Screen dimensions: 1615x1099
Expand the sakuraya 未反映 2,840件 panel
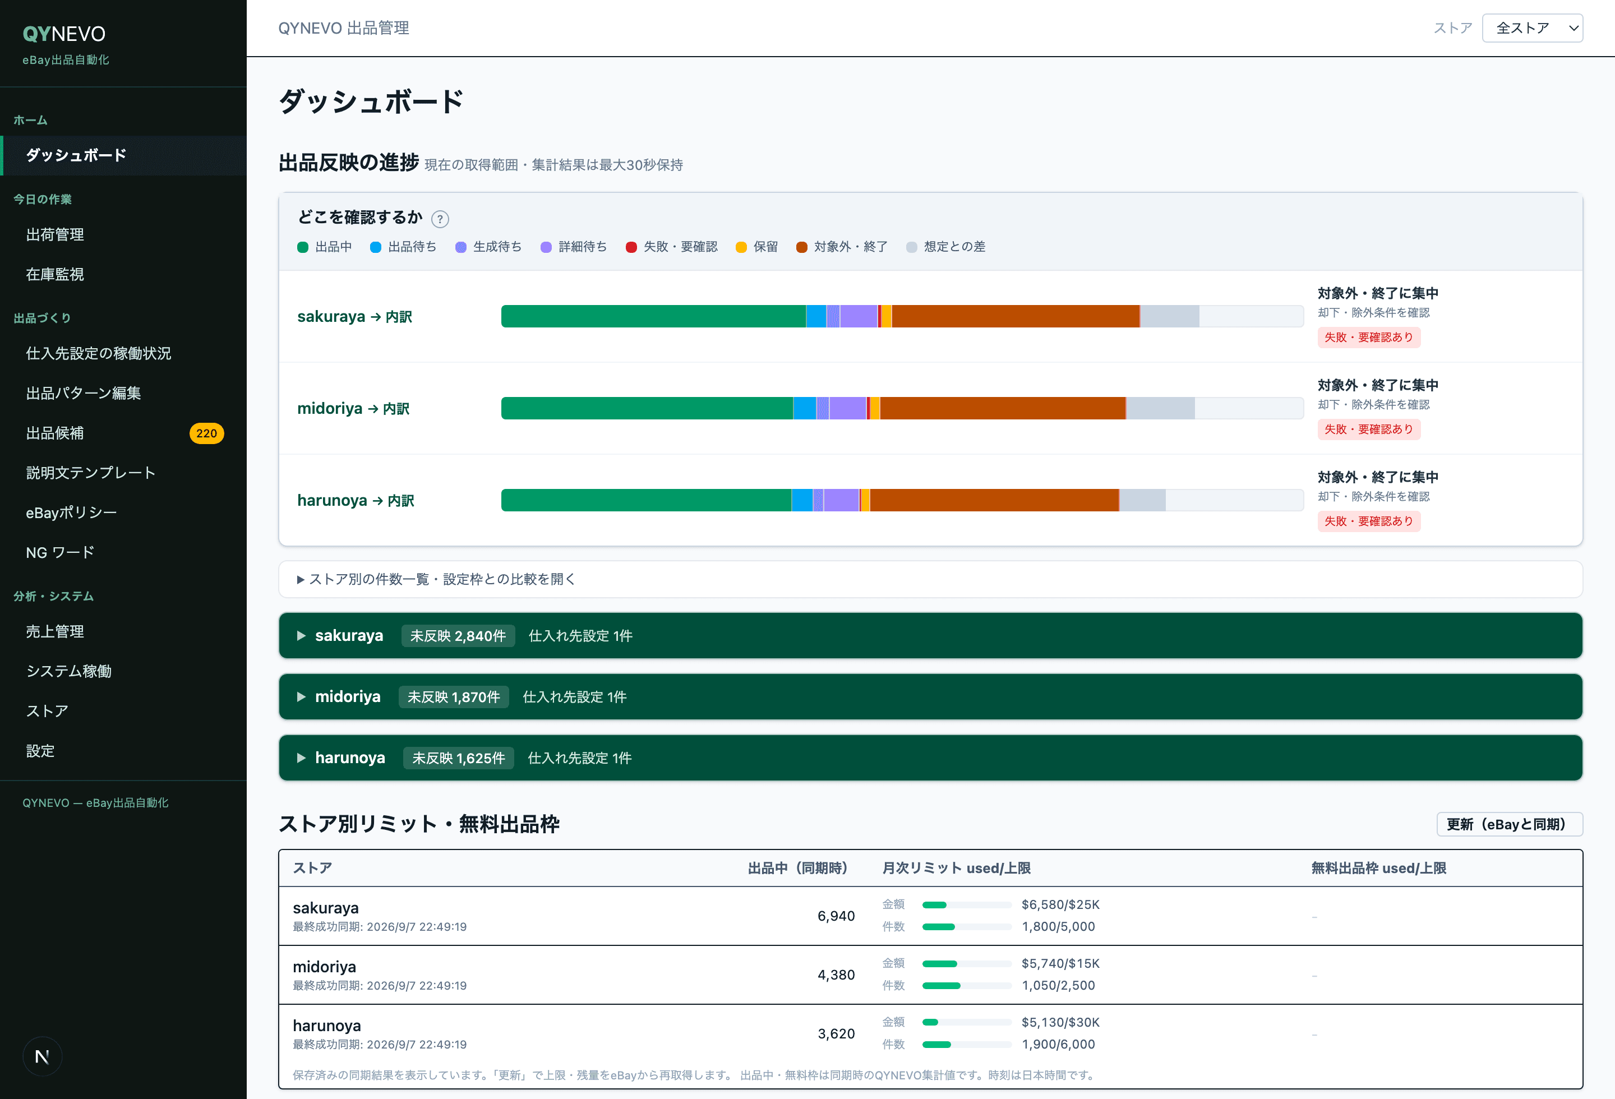pyautogui.click(x=930, y=635)
